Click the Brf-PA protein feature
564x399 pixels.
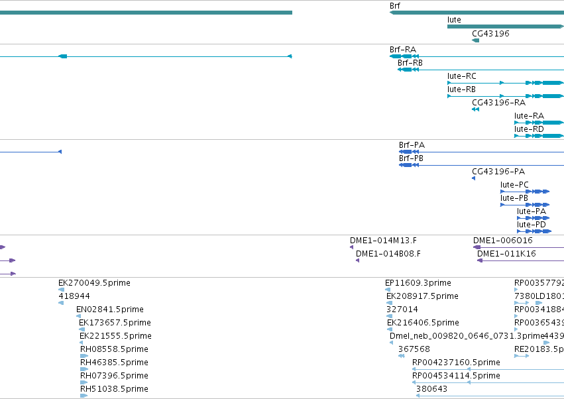tap(481, 152)
